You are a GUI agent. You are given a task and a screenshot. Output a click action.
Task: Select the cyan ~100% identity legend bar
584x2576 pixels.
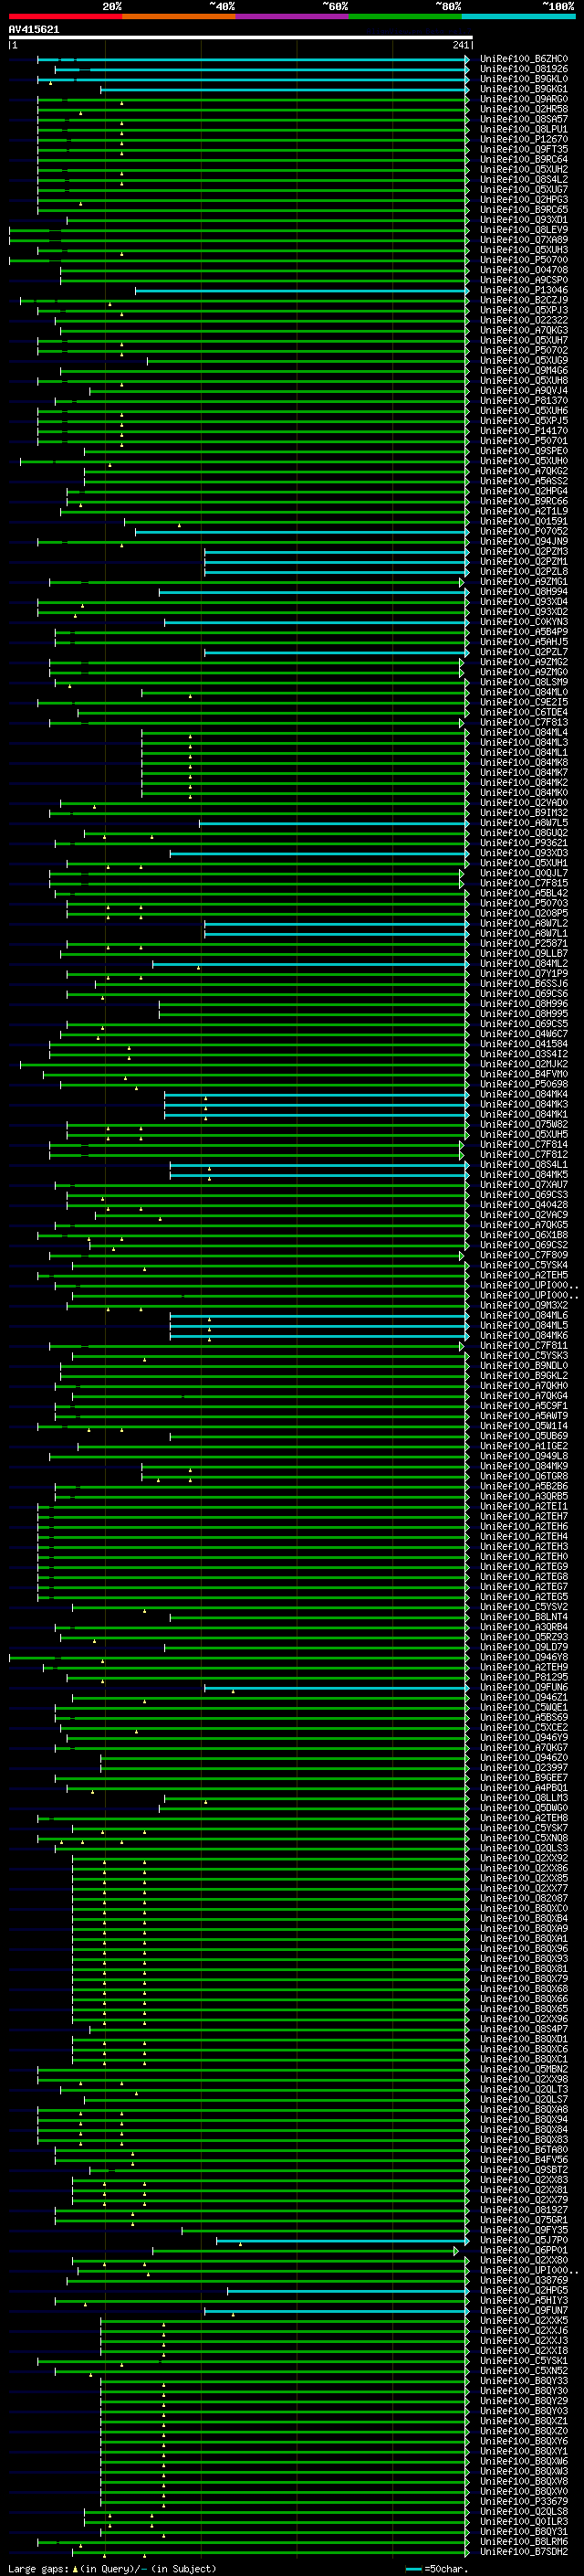click(x=518, y=16)
